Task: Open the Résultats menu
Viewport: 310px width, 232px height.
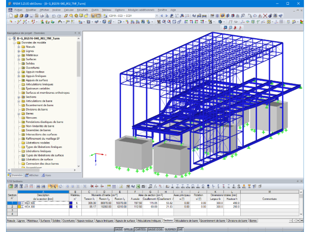Action: (x=82, y=10)
